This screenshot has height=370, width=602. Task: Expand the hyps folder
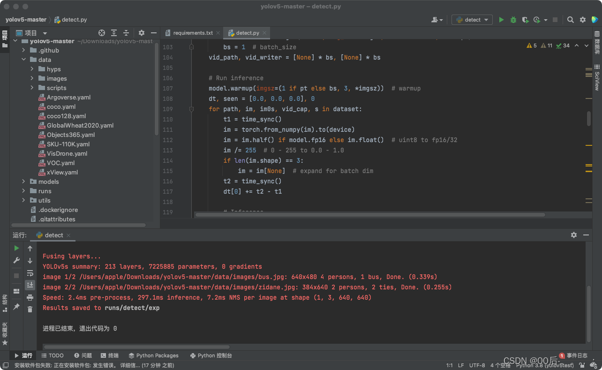[32, 69]
